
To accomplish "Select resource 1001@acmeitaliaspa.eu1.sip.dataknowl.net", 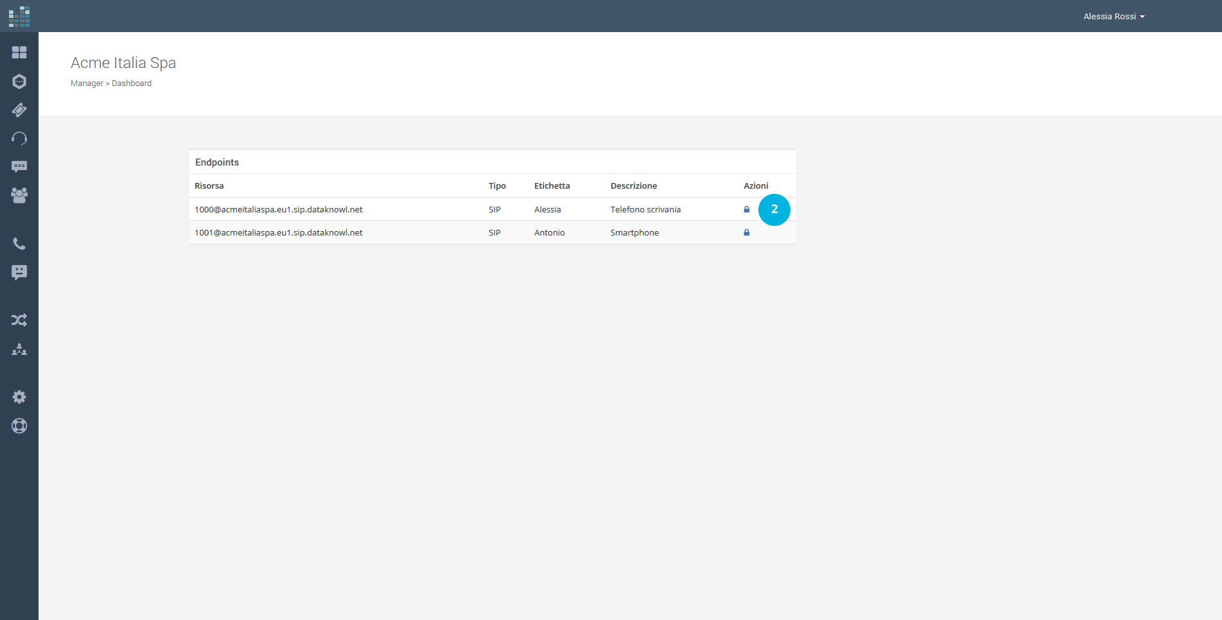I will (279, 233).
